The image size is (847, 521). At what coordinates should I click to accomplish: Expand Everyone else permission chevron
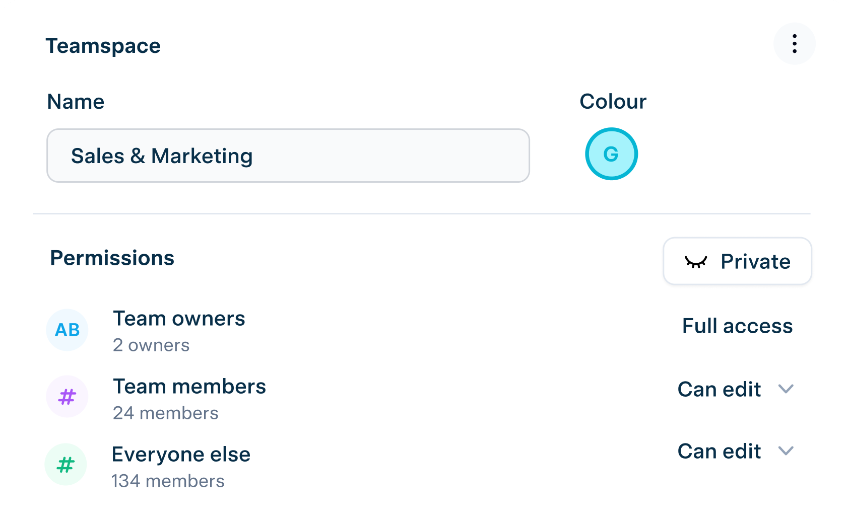(x=786, y=451)
